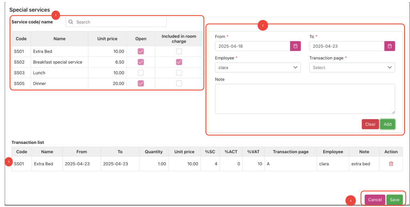This screenshot has width=410, height=207.
Task: Open the To date calendar picker
Action: tap(390, 46)
